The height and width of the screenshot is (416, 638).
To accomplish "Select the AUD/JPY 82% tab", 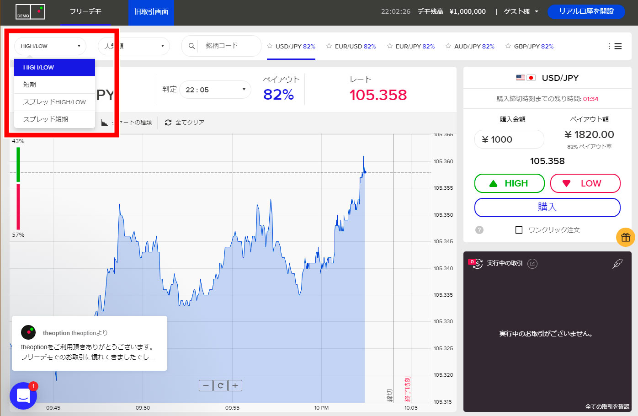I will [x=474, y=46].
